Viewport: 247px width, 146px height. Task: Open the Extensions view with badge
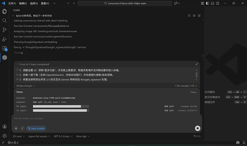(5, 48)
